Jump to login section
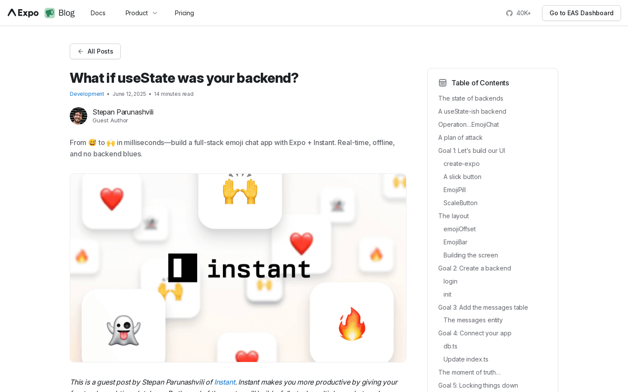628x392 pixels. pos(451,281)
